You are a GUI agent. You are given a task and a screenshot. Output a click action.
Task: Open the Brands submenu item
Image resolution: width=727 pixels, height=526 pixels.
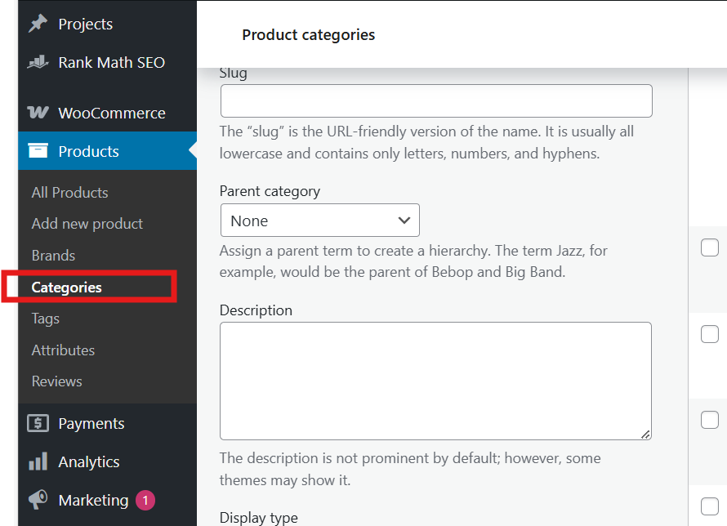point(53,256)
